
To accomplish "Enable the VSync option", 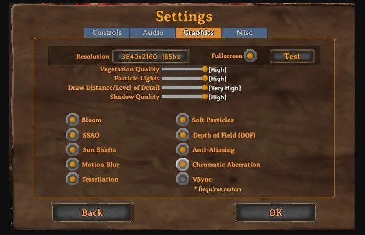I will (x=183, y=179).
